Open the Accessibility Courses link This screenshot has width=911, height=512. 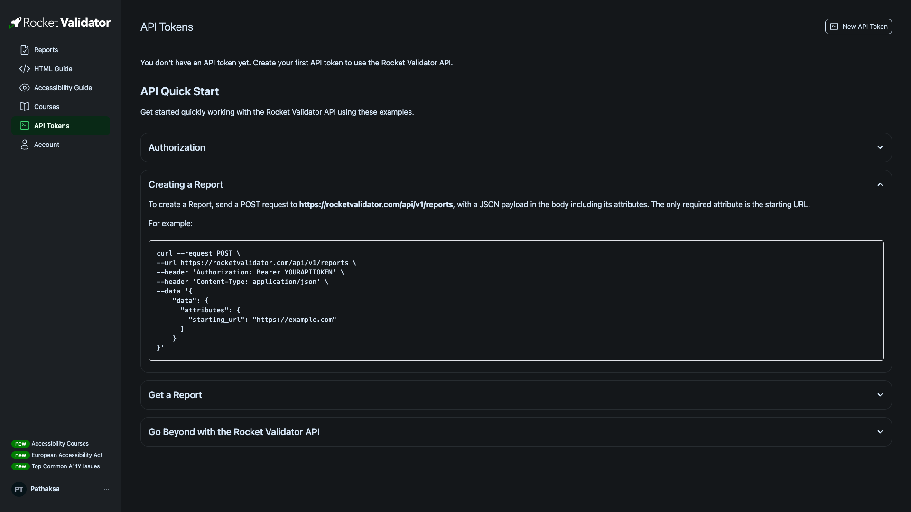click(60, 443)
